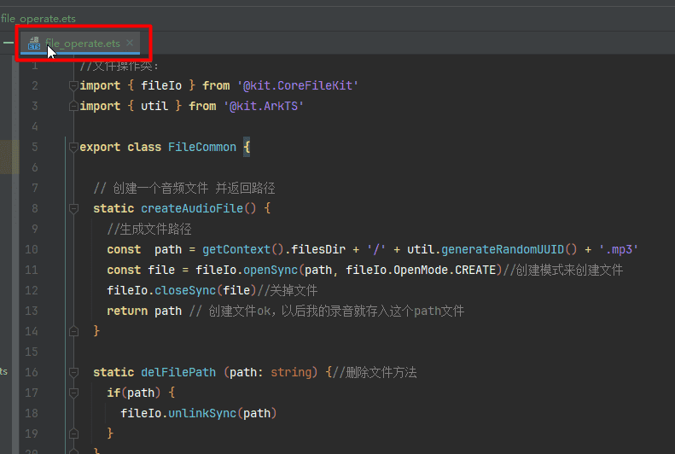Collapse the FileCommon class at line 5
Viewport: 675px width, 454px height.
[73, 147]
